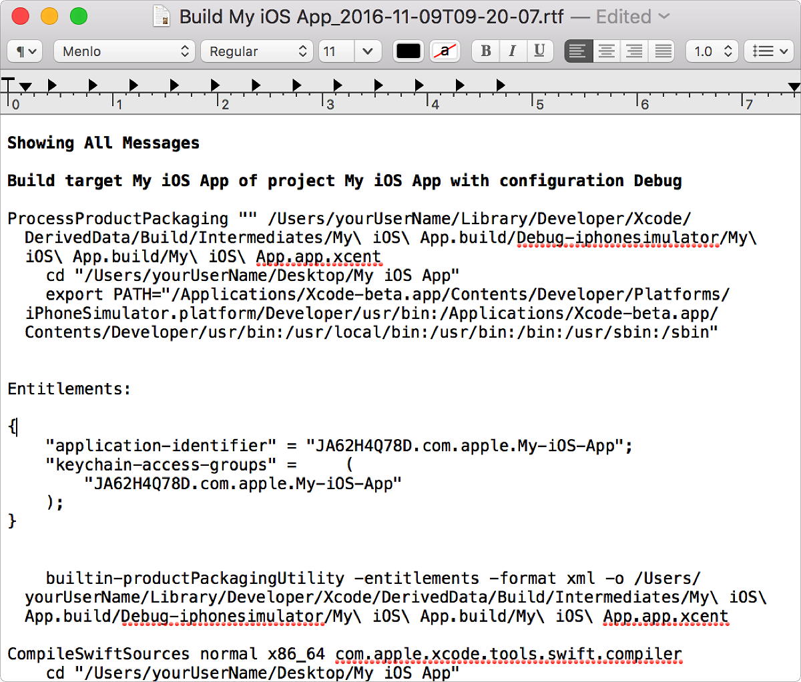Click the font size field showing 11
The height and width of the screenshot is (682, 801).
pyautogui.click(x=336, y=51)
